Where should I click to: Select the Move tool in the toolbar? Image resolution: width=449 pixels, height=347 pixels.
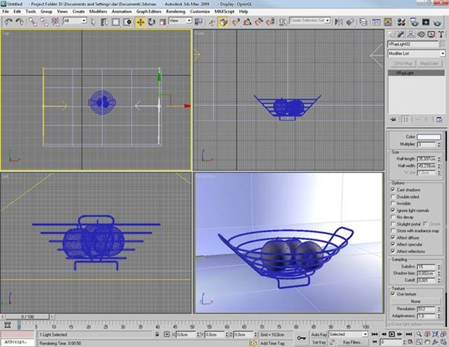(140, 22)
